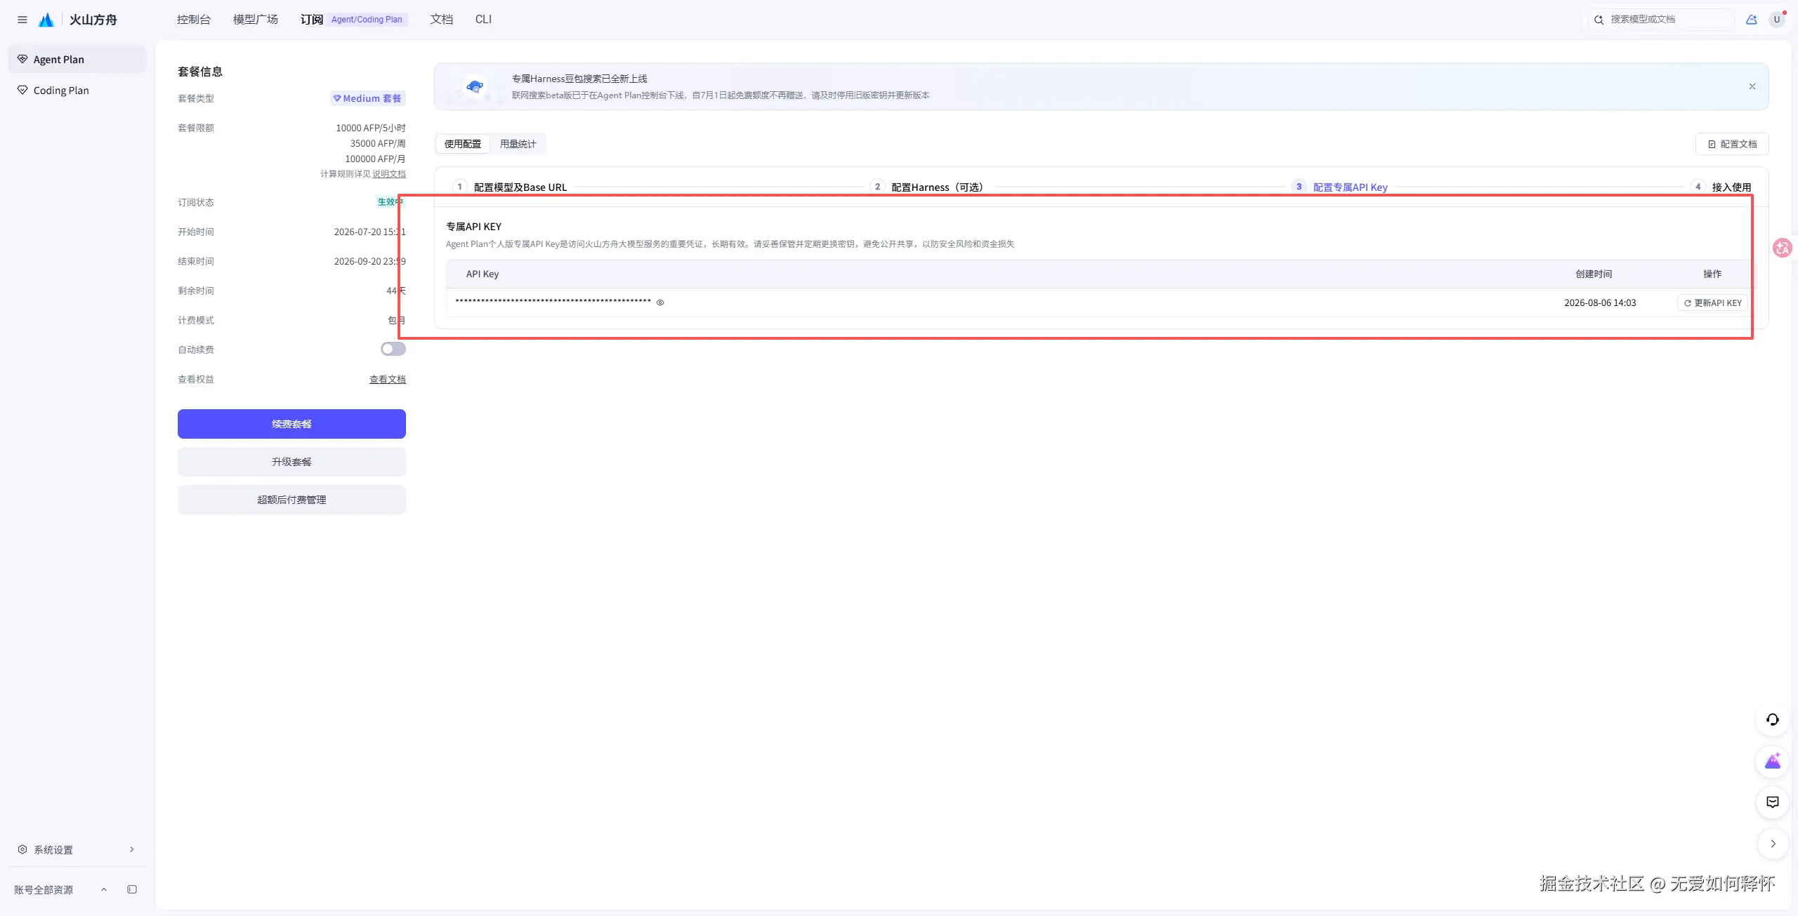This screenshot has height=916, width=1798.
Task: Click the 升级套餐 button
Action: coord(291,462)
